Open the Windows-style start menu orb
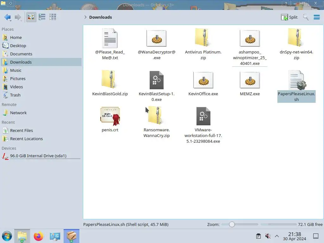 pos(7,236)
